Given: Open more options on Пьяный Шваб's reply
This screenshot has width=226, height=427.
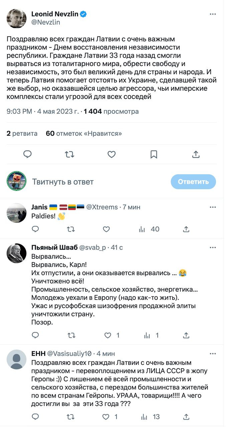Looking at the screenshot, I should click(x=213, y=248).
